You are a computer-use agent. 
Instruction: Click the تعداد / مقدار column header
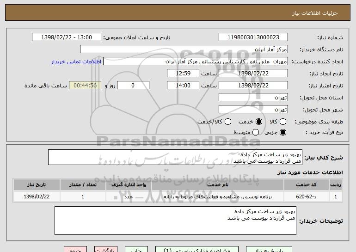pyautogui.click(x=83, y=185)
